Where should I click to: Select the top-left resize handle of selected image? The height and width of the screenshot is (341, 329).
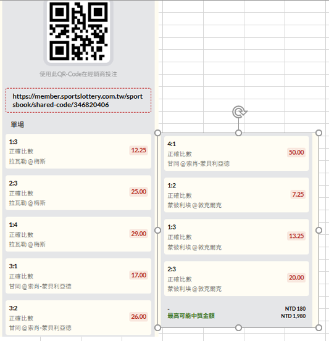pyautogui.click(x=157, y=133)
